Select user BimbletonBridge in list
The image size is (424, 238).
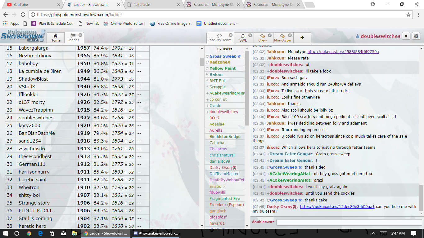[x=225, y=137]
